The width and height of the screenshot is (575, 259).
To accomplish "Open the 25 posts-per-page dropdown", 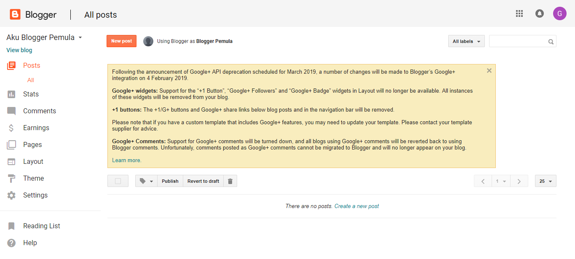I will pyautogui.click(x=546, y=181).
